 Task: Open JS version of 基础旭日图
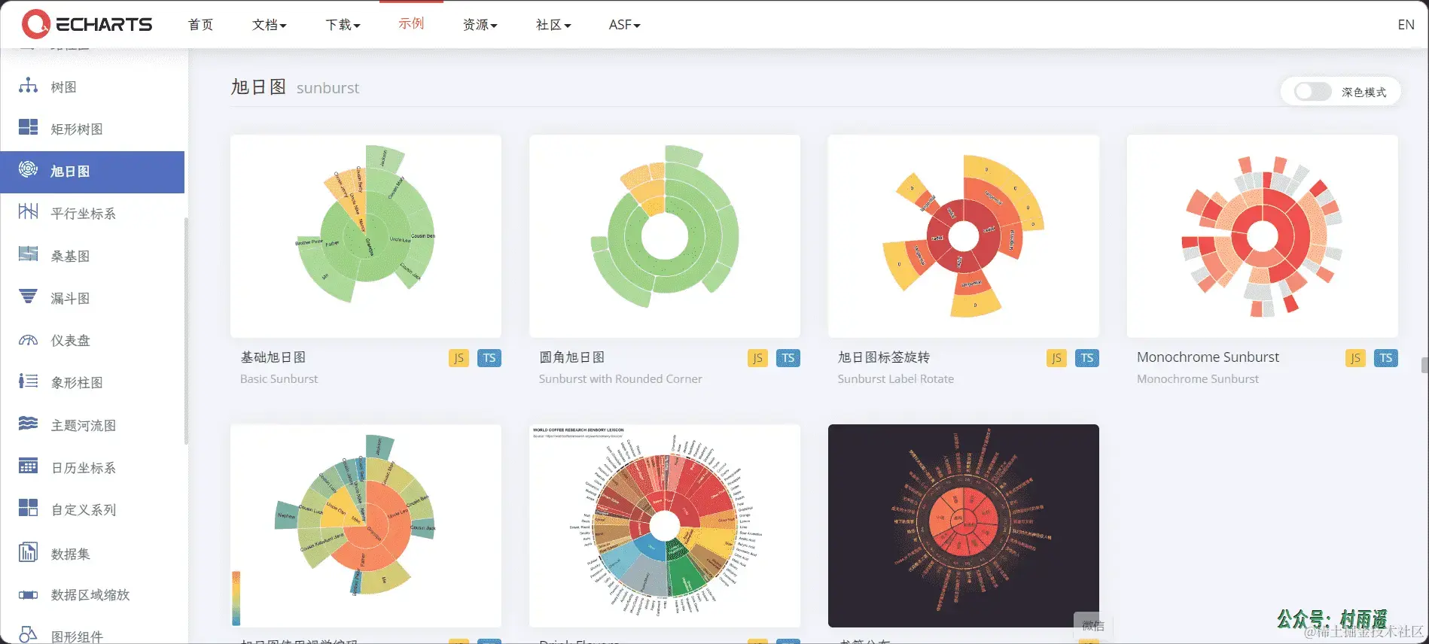(x=459, y=358)
